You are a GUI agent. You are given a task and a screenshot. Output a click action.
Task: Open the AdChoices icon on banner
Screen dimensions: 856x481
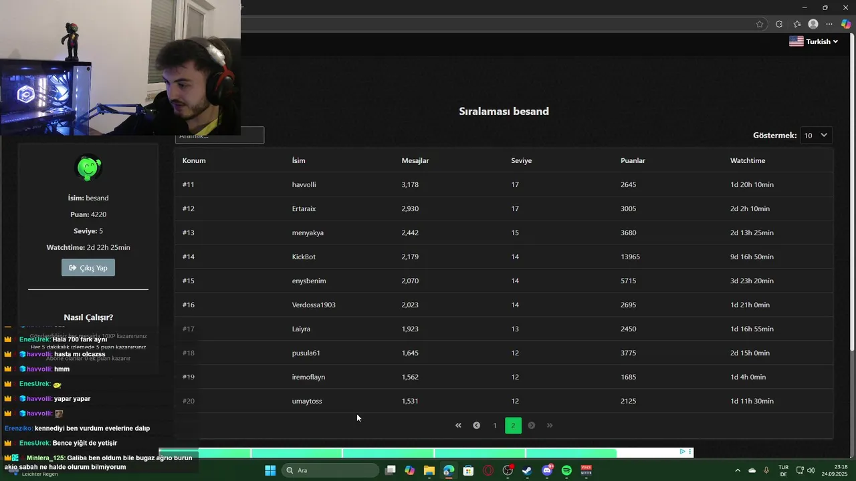(682, 452)
